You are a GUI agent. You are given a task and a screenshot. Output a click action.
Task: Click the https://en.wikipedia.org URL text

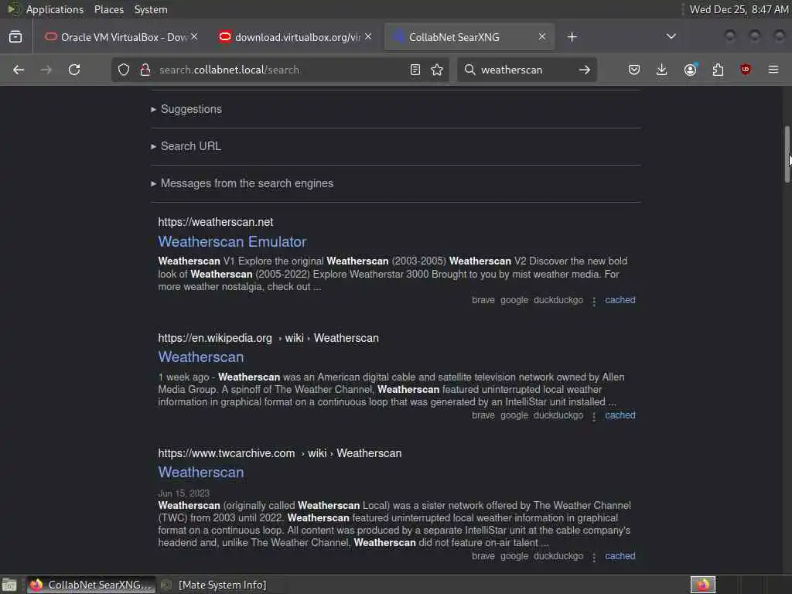click(x=215, y=338)
